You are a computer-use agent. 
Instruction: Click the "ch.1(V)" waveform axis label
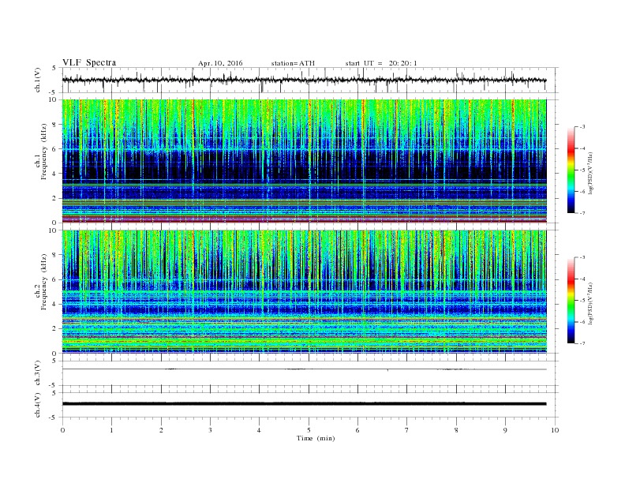(38, 80)
